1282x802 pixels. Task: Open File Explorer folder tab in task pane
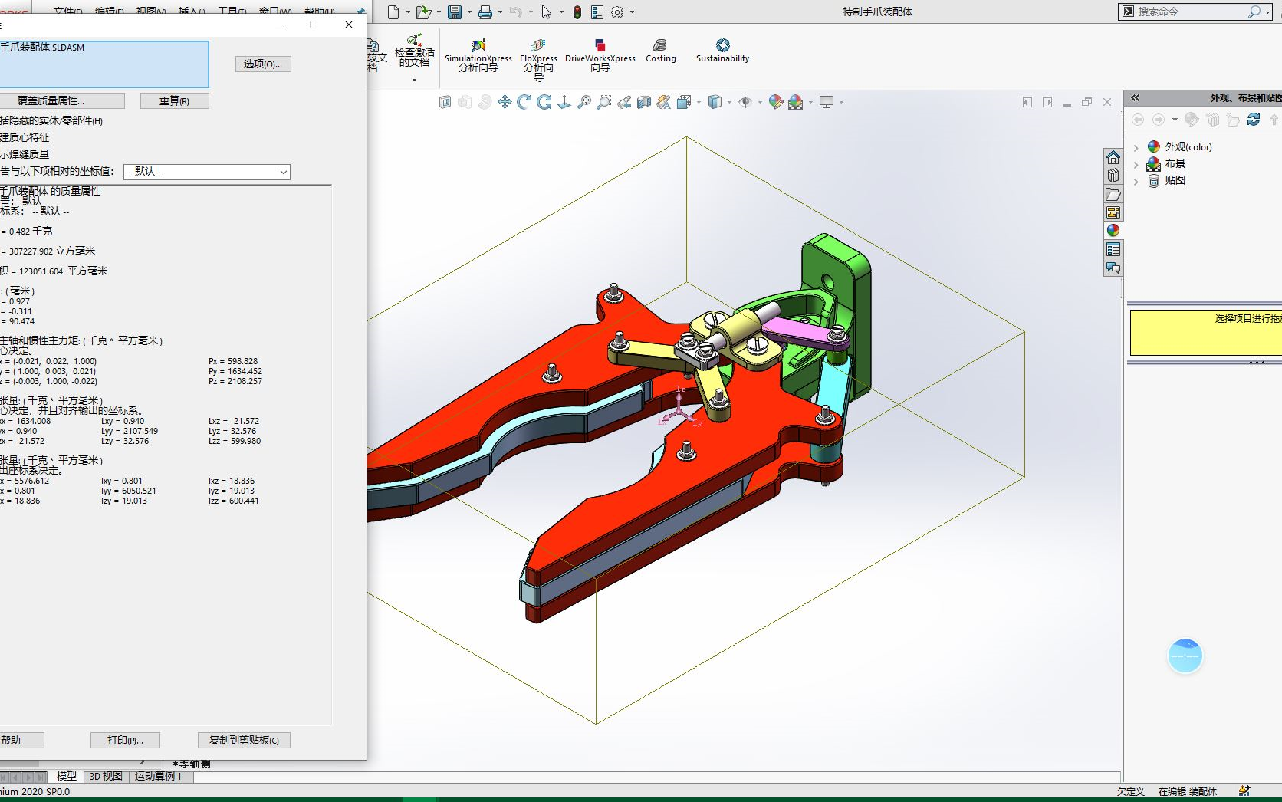[x=1113, y=194]
